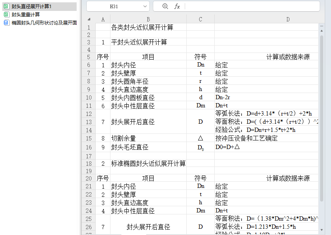
Task: Click cell 封头壁厚 in row 7
Action: 149,73
